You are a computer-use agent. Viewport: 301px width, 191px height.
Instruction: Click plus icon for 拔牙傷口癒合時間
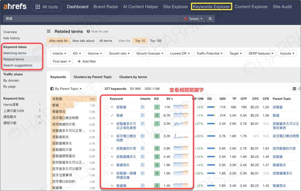[x=112, y=136]
